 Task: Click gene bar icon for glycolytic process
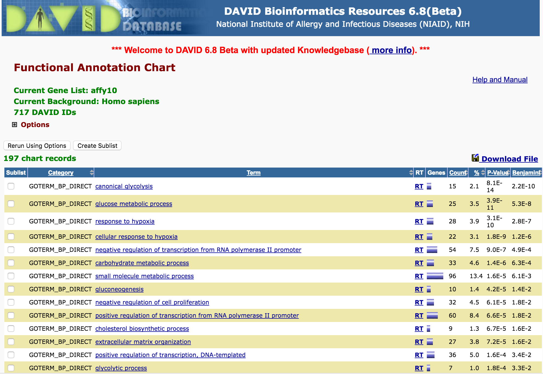click(428, 368)
